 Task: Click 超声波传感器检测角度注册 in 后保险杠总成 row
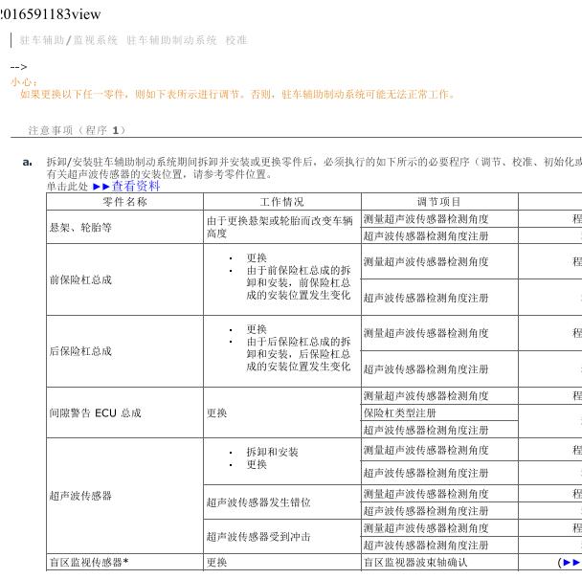426,369
